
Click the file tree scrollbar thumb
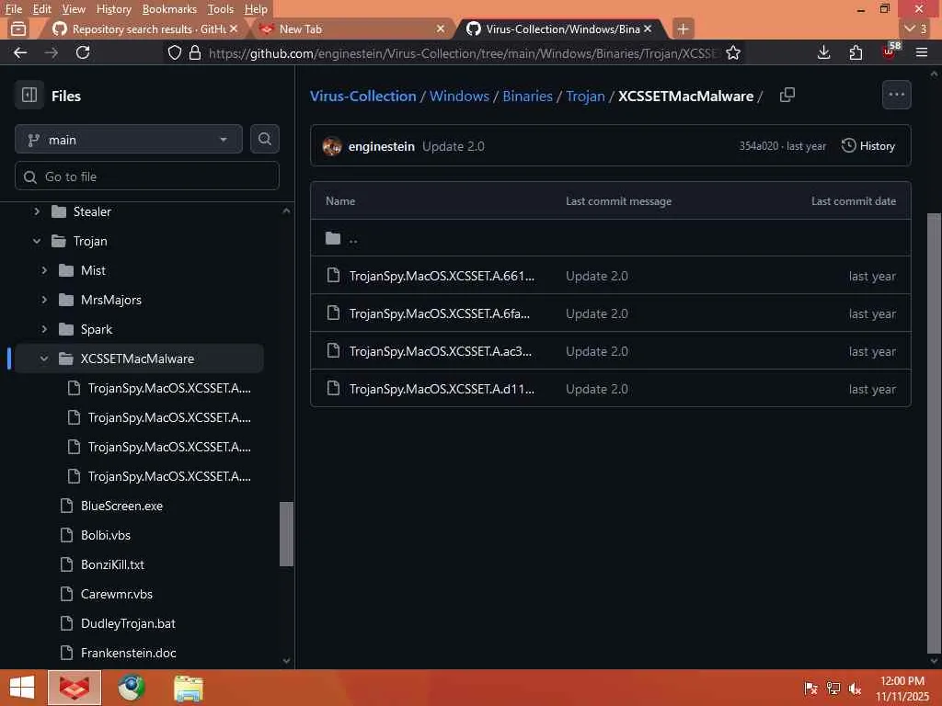pos(287,534)
